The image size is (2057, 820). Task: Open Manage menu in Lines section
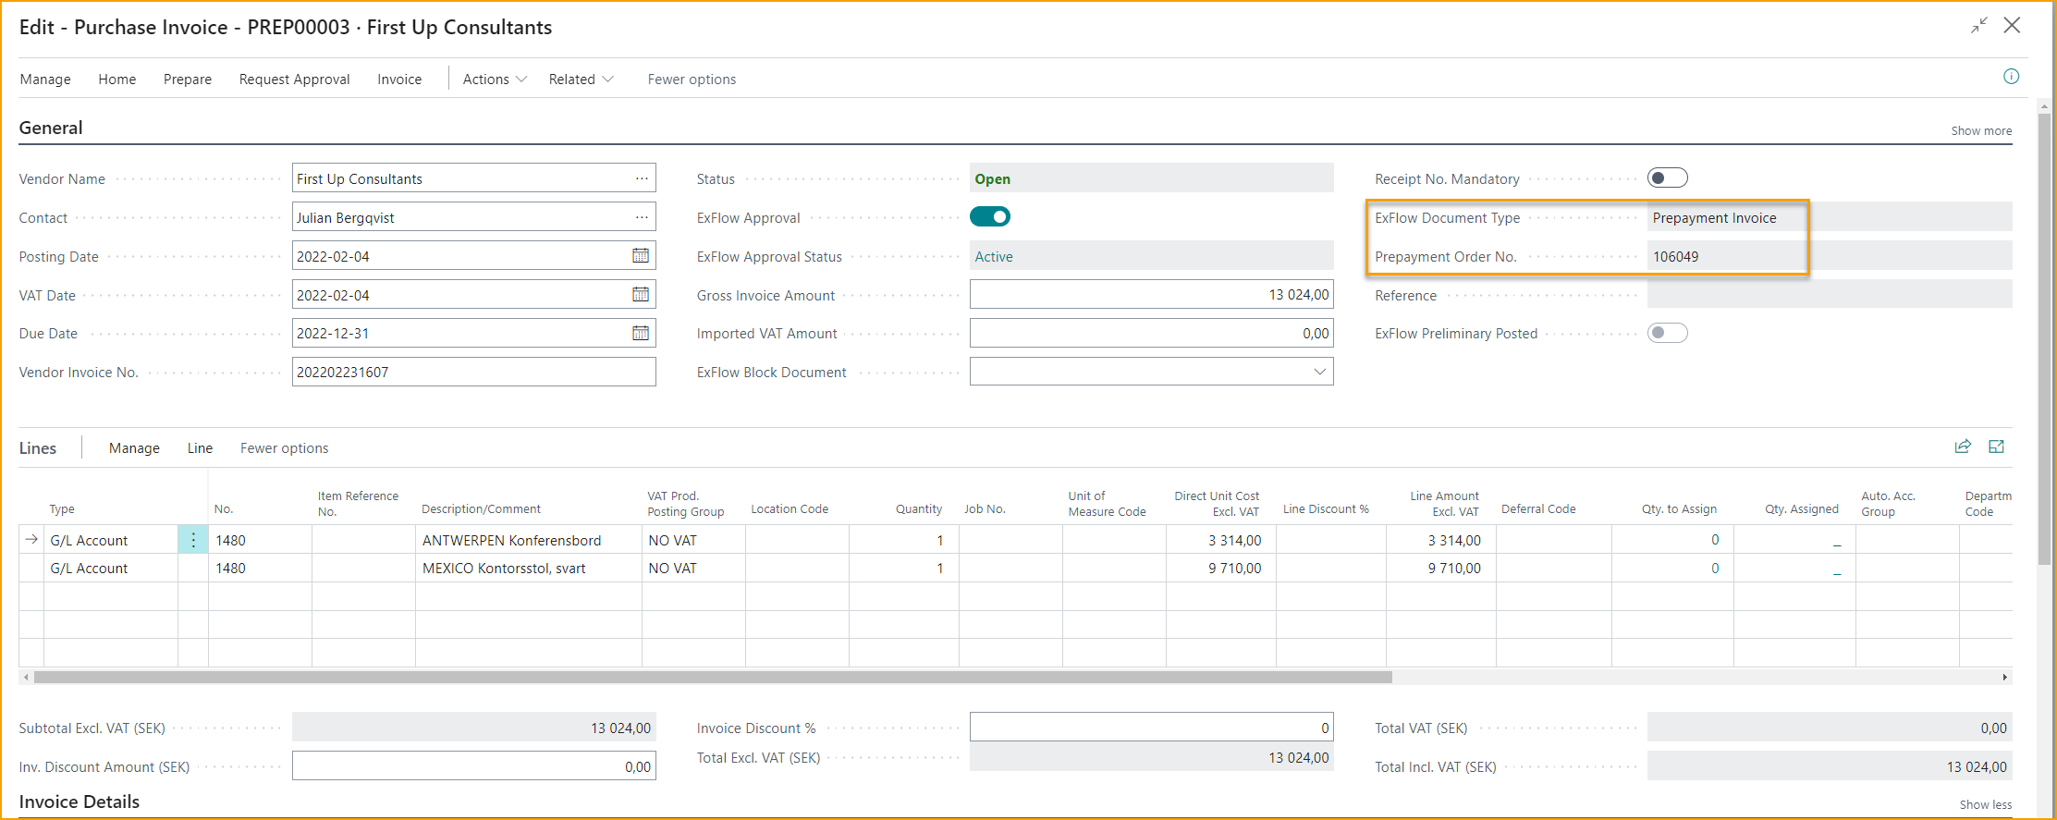coord(134,448)
